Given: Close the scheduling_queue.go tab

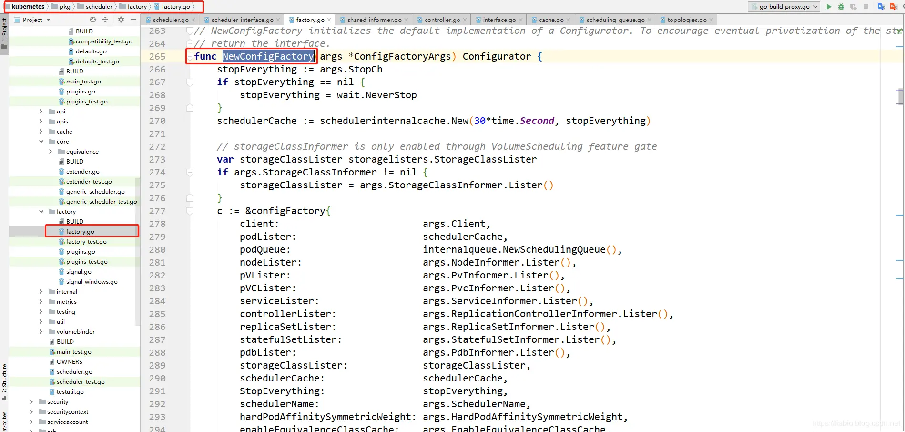Looking at the screenshot, I should coord(649,20).
